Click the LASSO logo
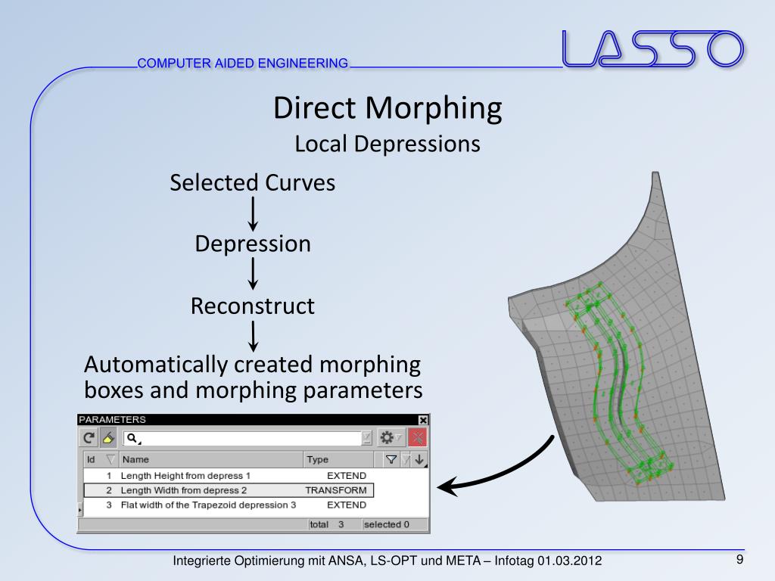Screen dimensions: 775x581 point(652,48)
